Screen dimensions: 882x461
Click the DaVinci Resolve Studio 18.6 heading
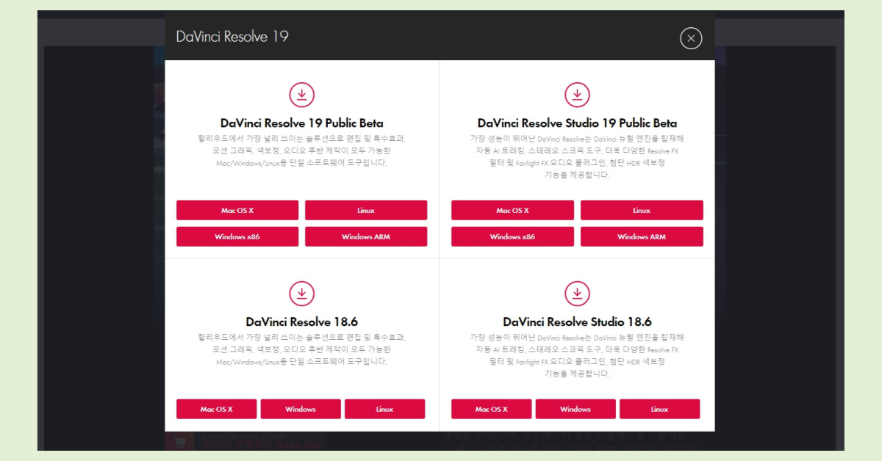[577, 322]
